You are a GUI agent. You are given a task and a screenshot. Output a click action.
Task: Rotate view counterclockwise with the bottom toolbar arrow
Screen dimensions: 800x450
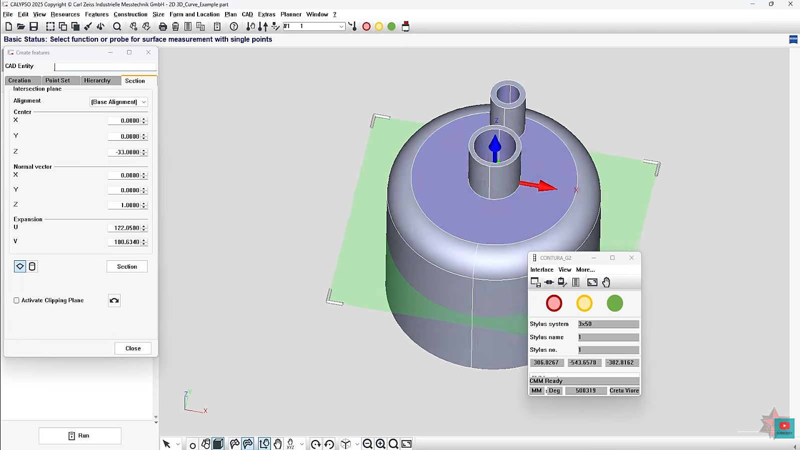point(329,444)
